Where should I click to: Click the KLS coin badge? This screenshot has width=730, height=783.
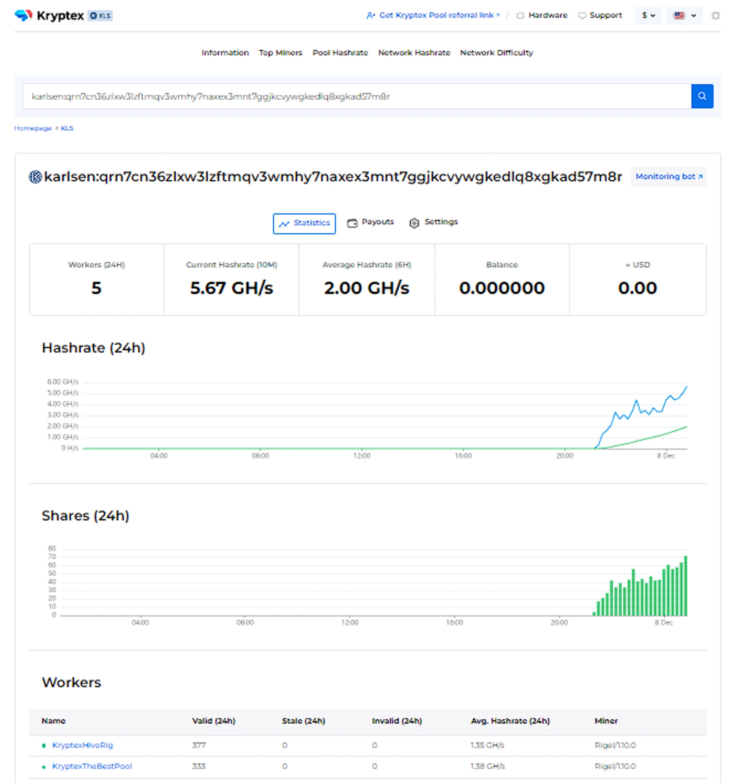pos(100,16)
